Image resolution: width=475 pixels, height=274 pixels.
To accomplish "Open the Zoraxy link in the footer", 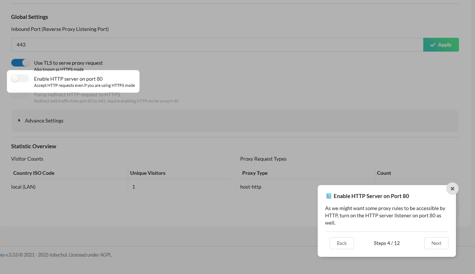I will pyautogui.click(x=2, y=255).
